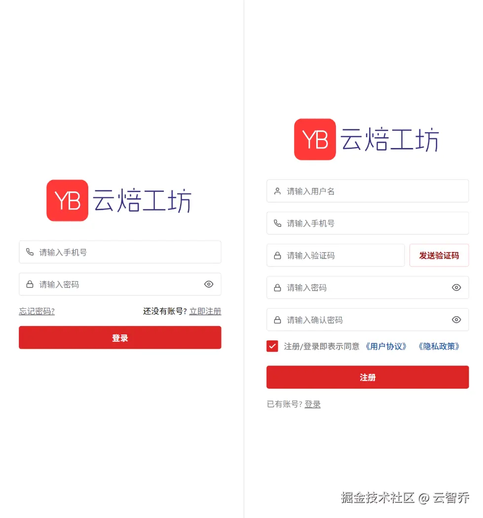This screenshot has width=483, height=518.
Task: Click lock icon in login password field
Action: point(30,284)
